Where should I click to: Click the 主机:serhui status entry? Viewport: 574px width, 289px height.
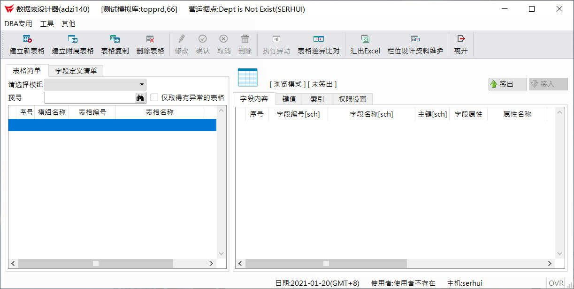point(465,283)
